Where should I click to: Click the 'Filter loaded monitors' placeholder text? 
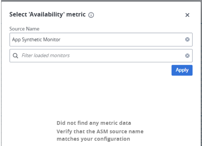[45, 56]
